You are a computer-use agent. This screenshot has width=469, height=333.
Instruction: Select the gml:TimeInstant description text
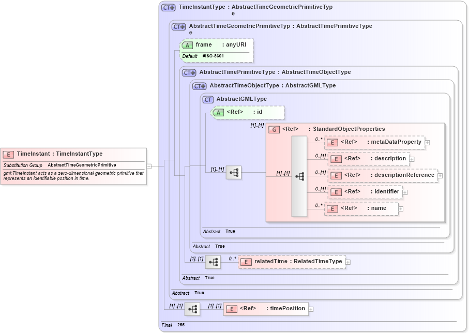pos(73,176)
